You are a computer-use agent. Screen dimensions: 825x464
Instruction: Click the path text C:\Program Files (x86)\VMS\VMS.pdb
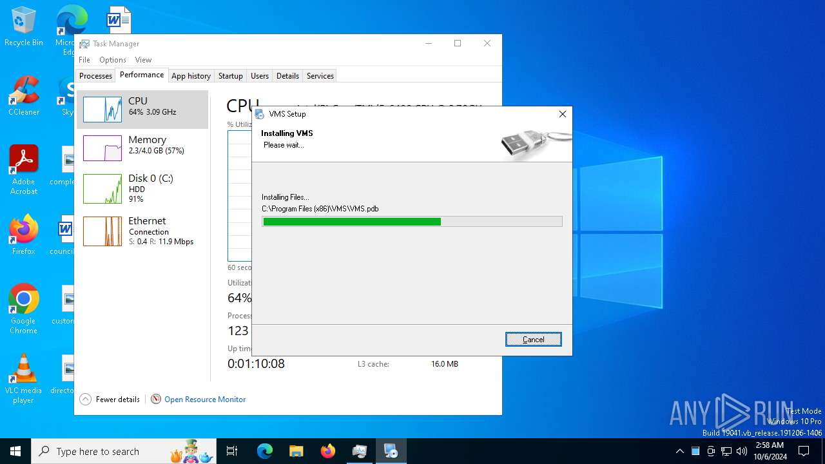click(320, 209)
